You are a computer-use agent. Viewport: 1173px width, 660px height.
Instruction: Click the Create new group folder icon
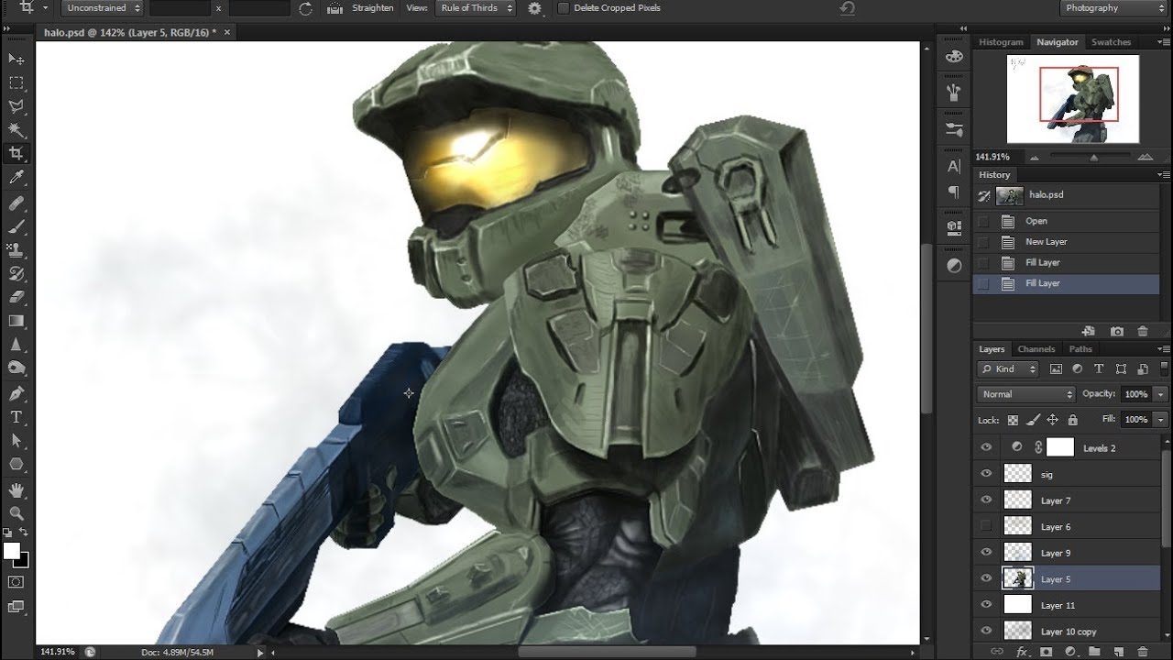[x=1094, y=652]
